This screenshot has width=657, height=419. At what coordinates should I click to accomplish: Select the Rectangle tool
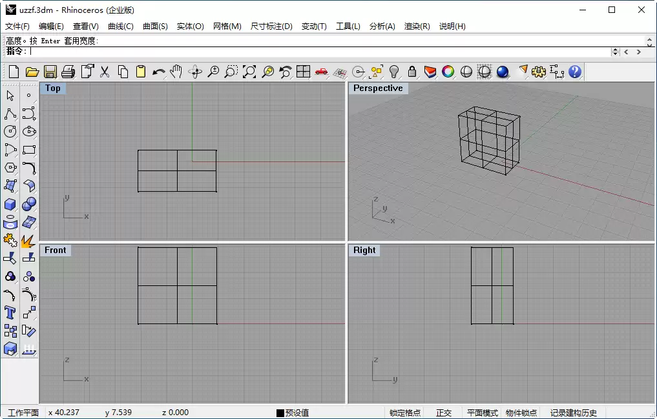29,150
